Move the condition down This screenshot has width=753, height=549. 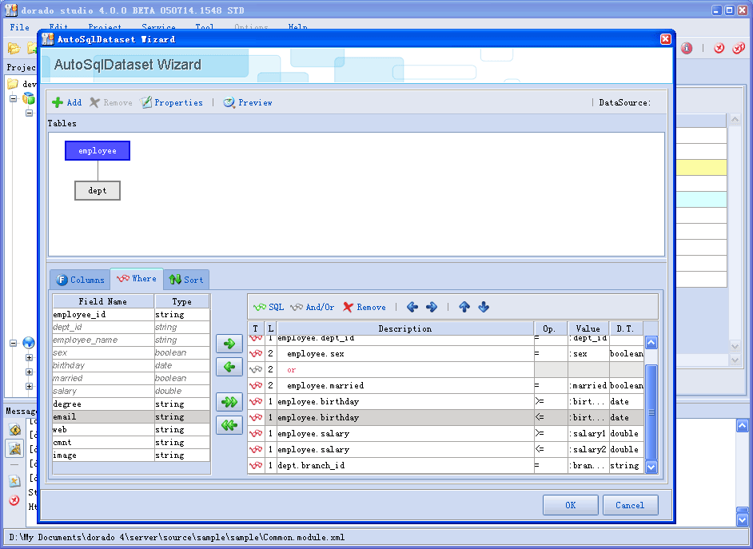tap(484, 307)
